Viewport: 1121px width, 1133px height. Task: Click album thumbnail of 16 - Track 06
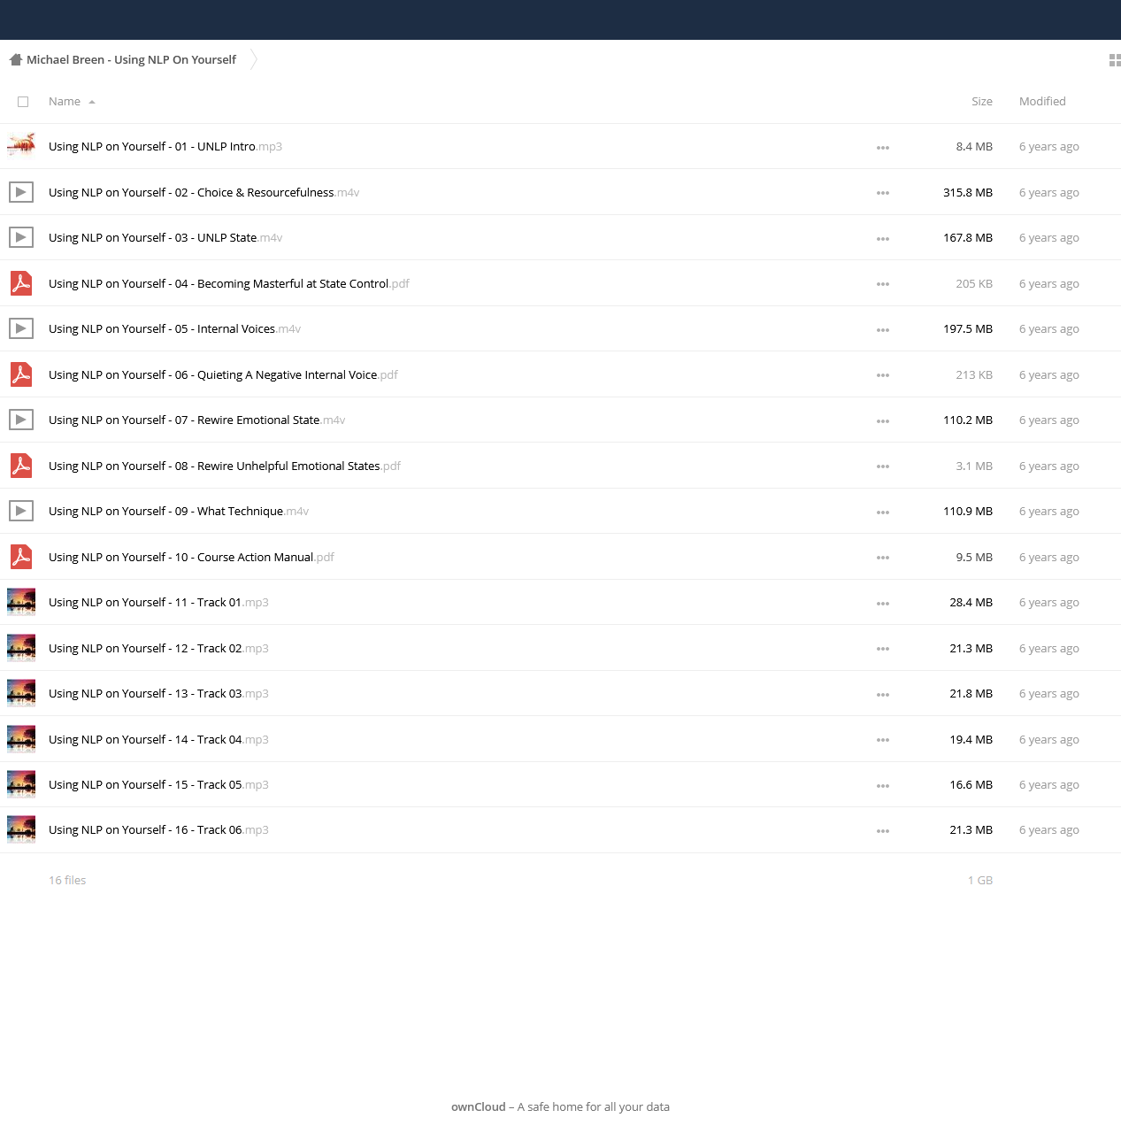point(21,829)
